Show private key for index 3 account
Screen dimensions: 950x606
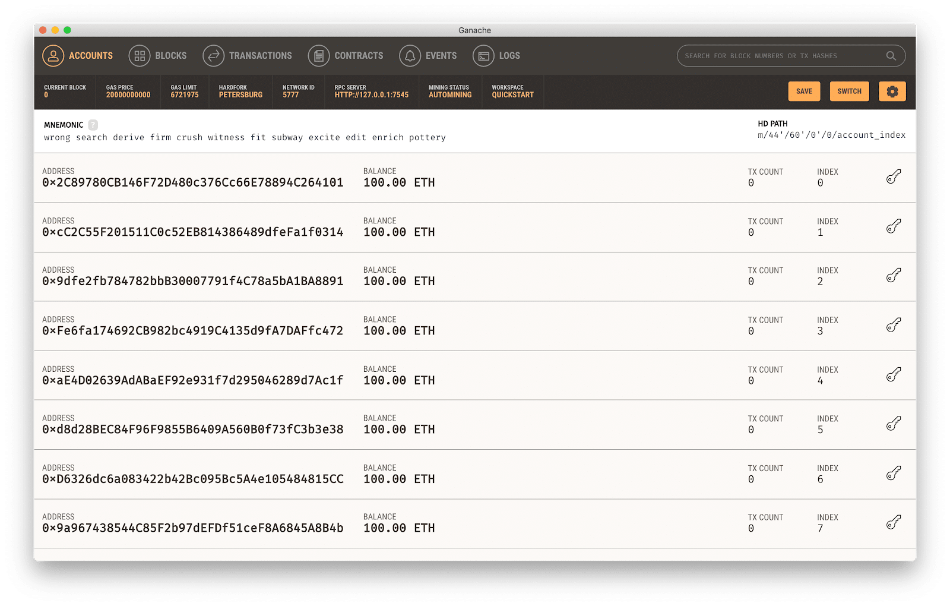coord(894,325)
